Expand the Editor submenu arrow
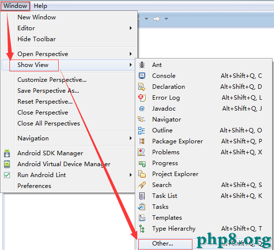The width and height of the screenshot is (274, 250). (x=130, y=28)
